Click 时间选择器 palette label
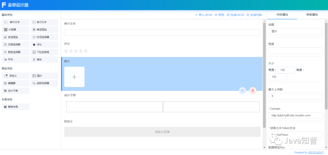 43,37
